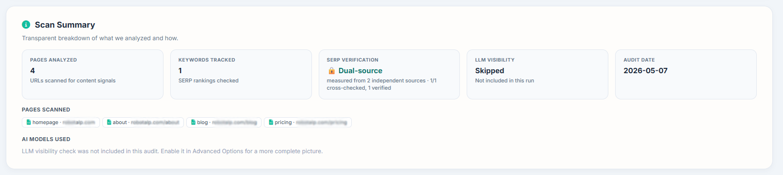The height and width of the screenshot is (175, 783).
Task: Click the Skipped LLM visibility status
Action: [x=489, y=71]
